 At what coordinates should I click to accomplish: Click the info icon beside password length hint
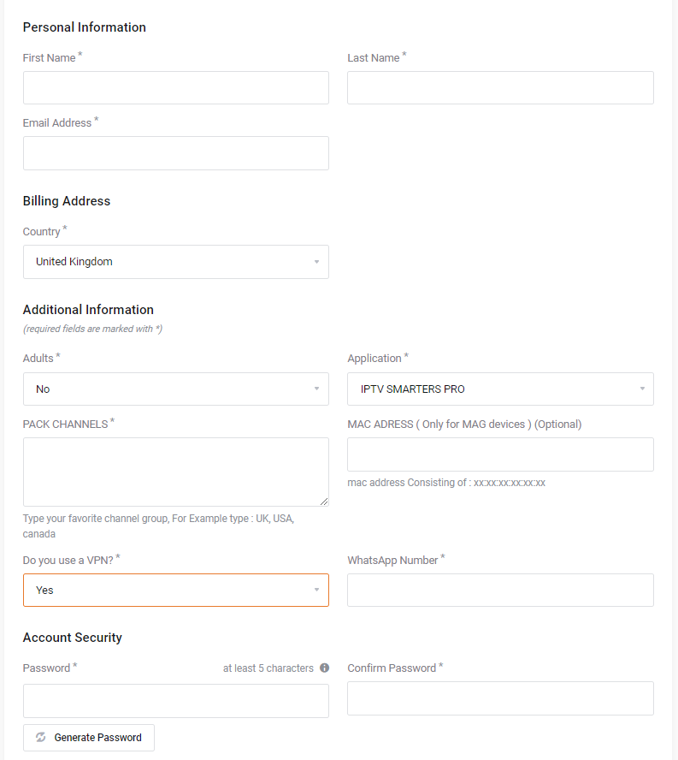click(x=324, y=668)
